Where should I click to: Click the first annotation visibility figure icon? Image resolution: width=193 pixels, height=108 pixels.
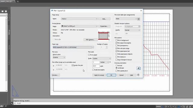coord(187,106)
